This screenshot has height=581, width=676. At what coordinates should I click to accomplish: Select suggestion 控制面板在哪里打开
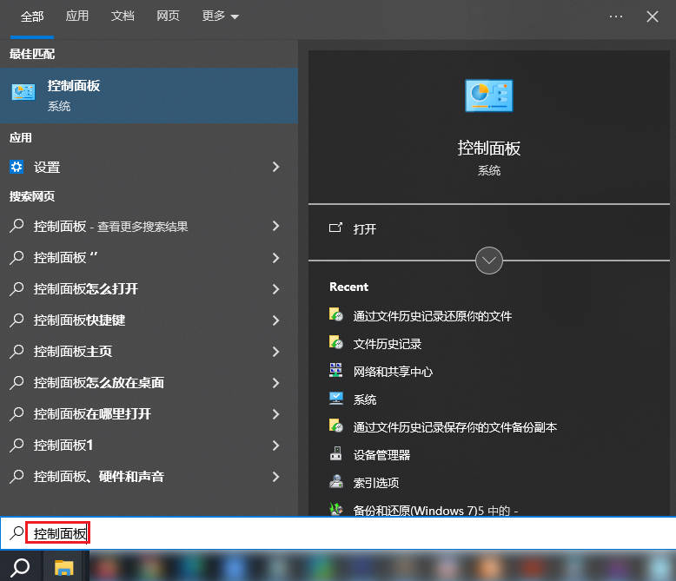(92, 413)
